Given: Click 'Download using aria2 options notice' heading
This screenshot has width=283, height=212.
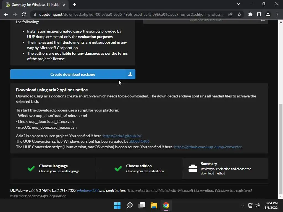Looking at the screenshot, I should 52,90.
